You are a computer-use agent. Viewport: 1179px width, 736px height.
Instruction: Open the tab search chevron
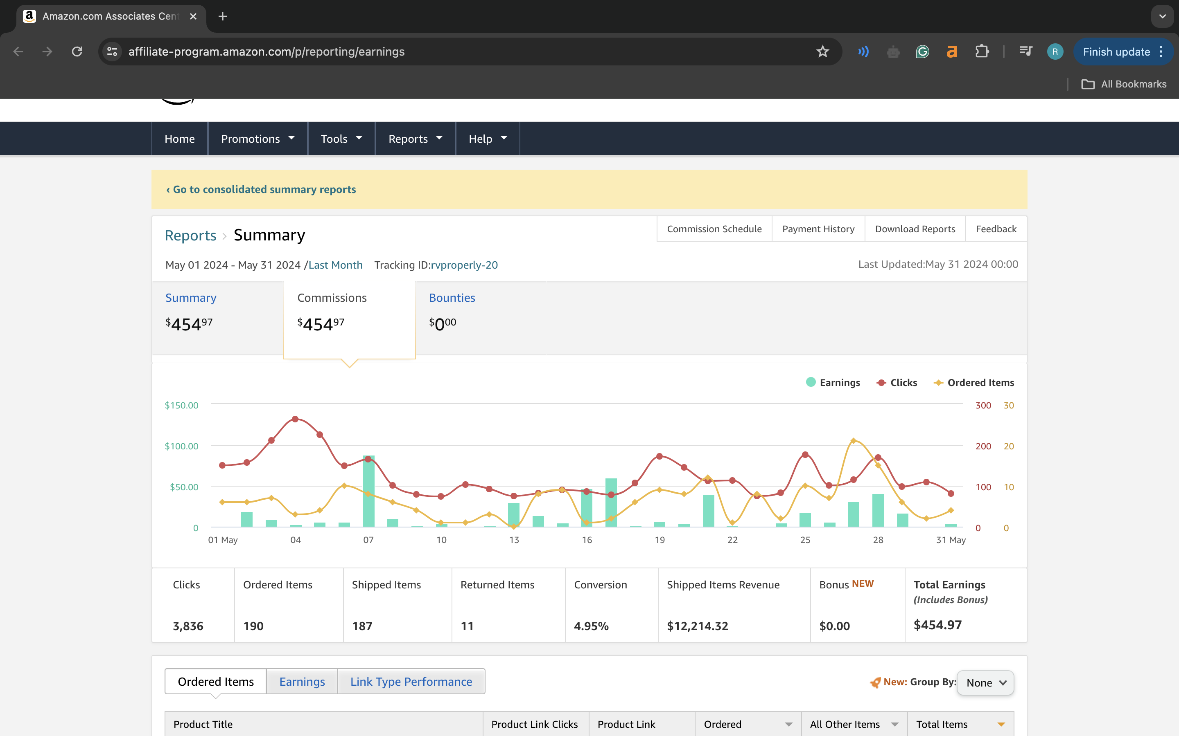click(1163, 16)
